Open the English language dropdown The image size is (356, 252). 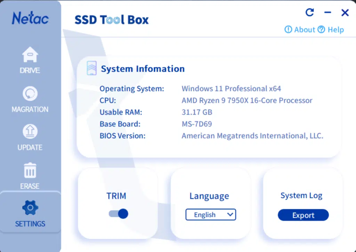(211, 215)
